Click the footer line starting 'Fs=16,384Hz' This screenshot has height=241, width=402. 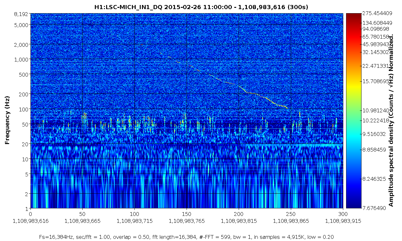tap(187, 237)
